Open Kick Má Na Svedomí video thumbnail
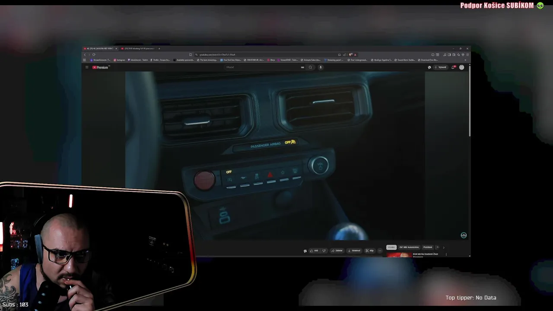Screen dimensions: 553x311 click(400, 255)
